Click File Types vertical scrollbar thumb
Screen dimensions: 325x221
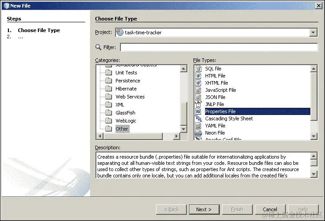click(x=313, y=96)
